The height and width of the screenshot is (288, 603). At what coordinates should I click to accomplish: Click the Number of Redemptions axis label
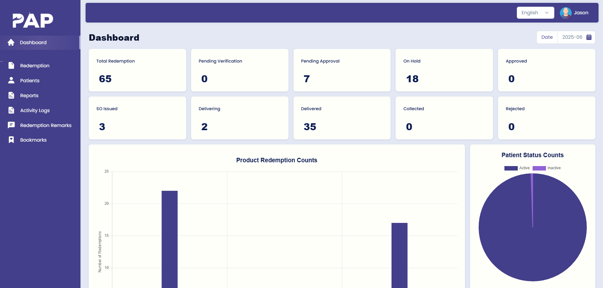100,252
